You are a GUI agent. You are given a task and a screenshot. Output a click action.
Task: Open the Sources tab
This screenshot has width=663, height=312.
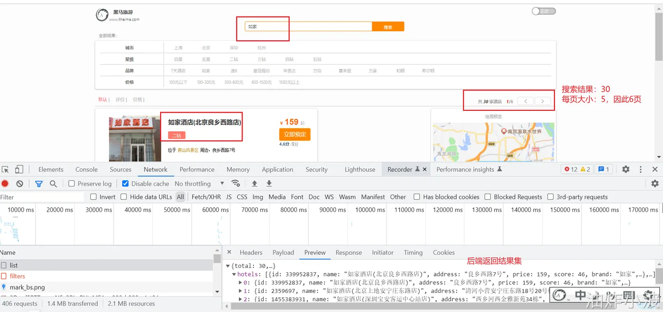pos(121,169)
